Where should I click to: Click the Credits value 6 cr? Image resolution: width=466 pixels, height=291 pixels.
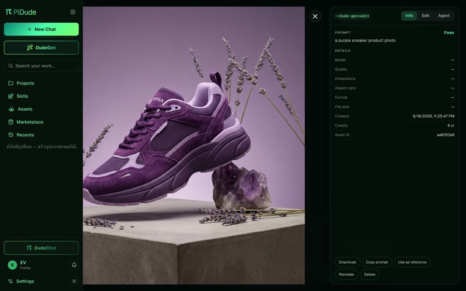pyautogui.click(x=451, y=125)
